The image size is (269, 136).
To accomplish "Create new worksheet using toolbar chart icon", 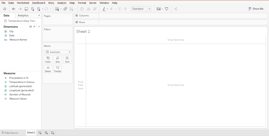I will click(x=57, y=9).
